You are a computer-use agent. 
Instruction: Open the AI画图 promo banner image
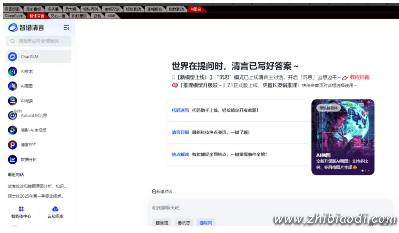pyautogui.click(x=343, y=137)
